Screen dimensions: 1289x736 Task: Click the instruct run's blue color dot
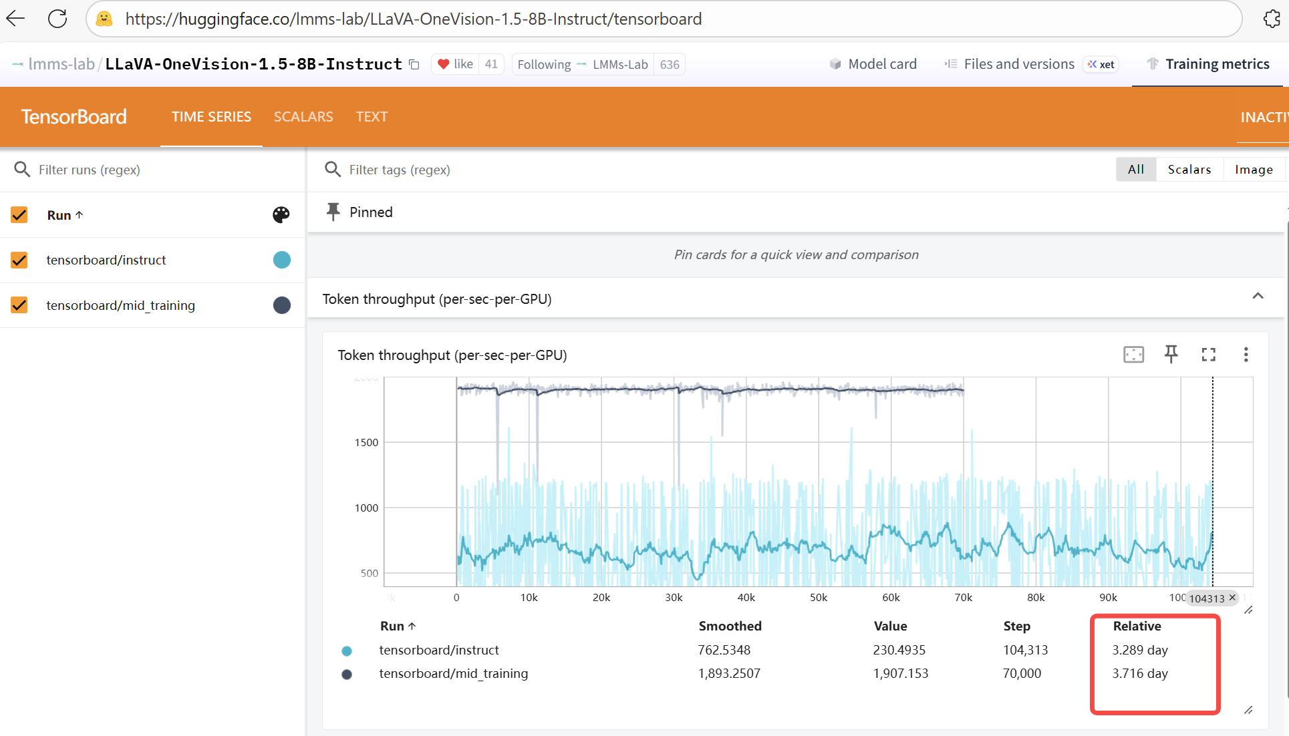coord(281,260)
